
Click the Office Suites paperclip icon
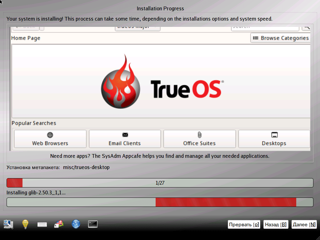[200, 135]
